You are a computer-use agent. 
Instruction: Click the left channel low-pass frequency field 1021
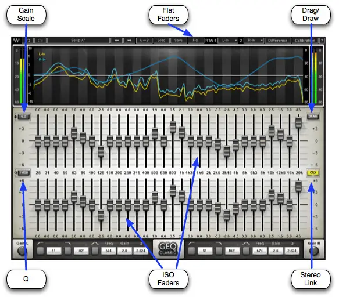[x=81, y=251]
